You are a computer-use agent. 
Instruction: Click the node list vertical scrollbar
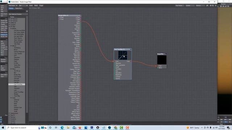[27, 64]
